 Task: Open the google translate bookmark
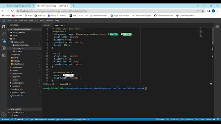[x=99, y=15]
